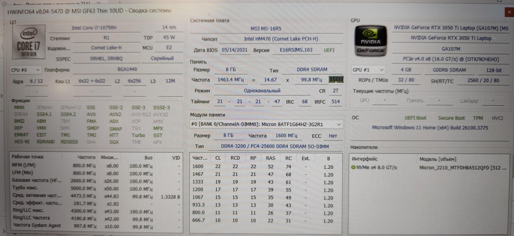Click the CL column header in timings
This screenshot has width=514, height=236.
click(218, 158)
